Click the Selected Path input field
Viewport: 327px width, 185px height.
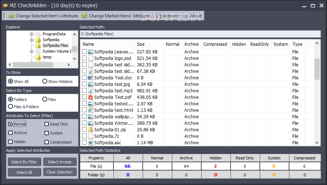(x=200, y=34)
